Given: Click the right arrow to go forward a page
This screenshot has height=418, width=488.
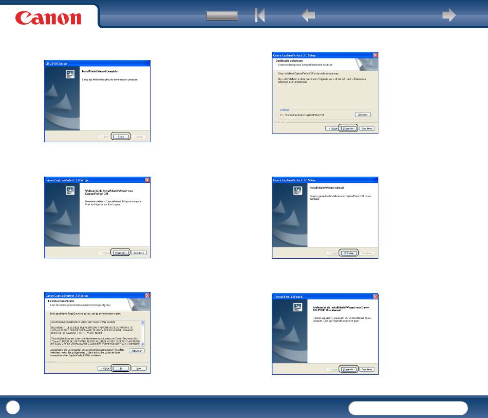Looking at the screenshot, I should click(449, 15).
